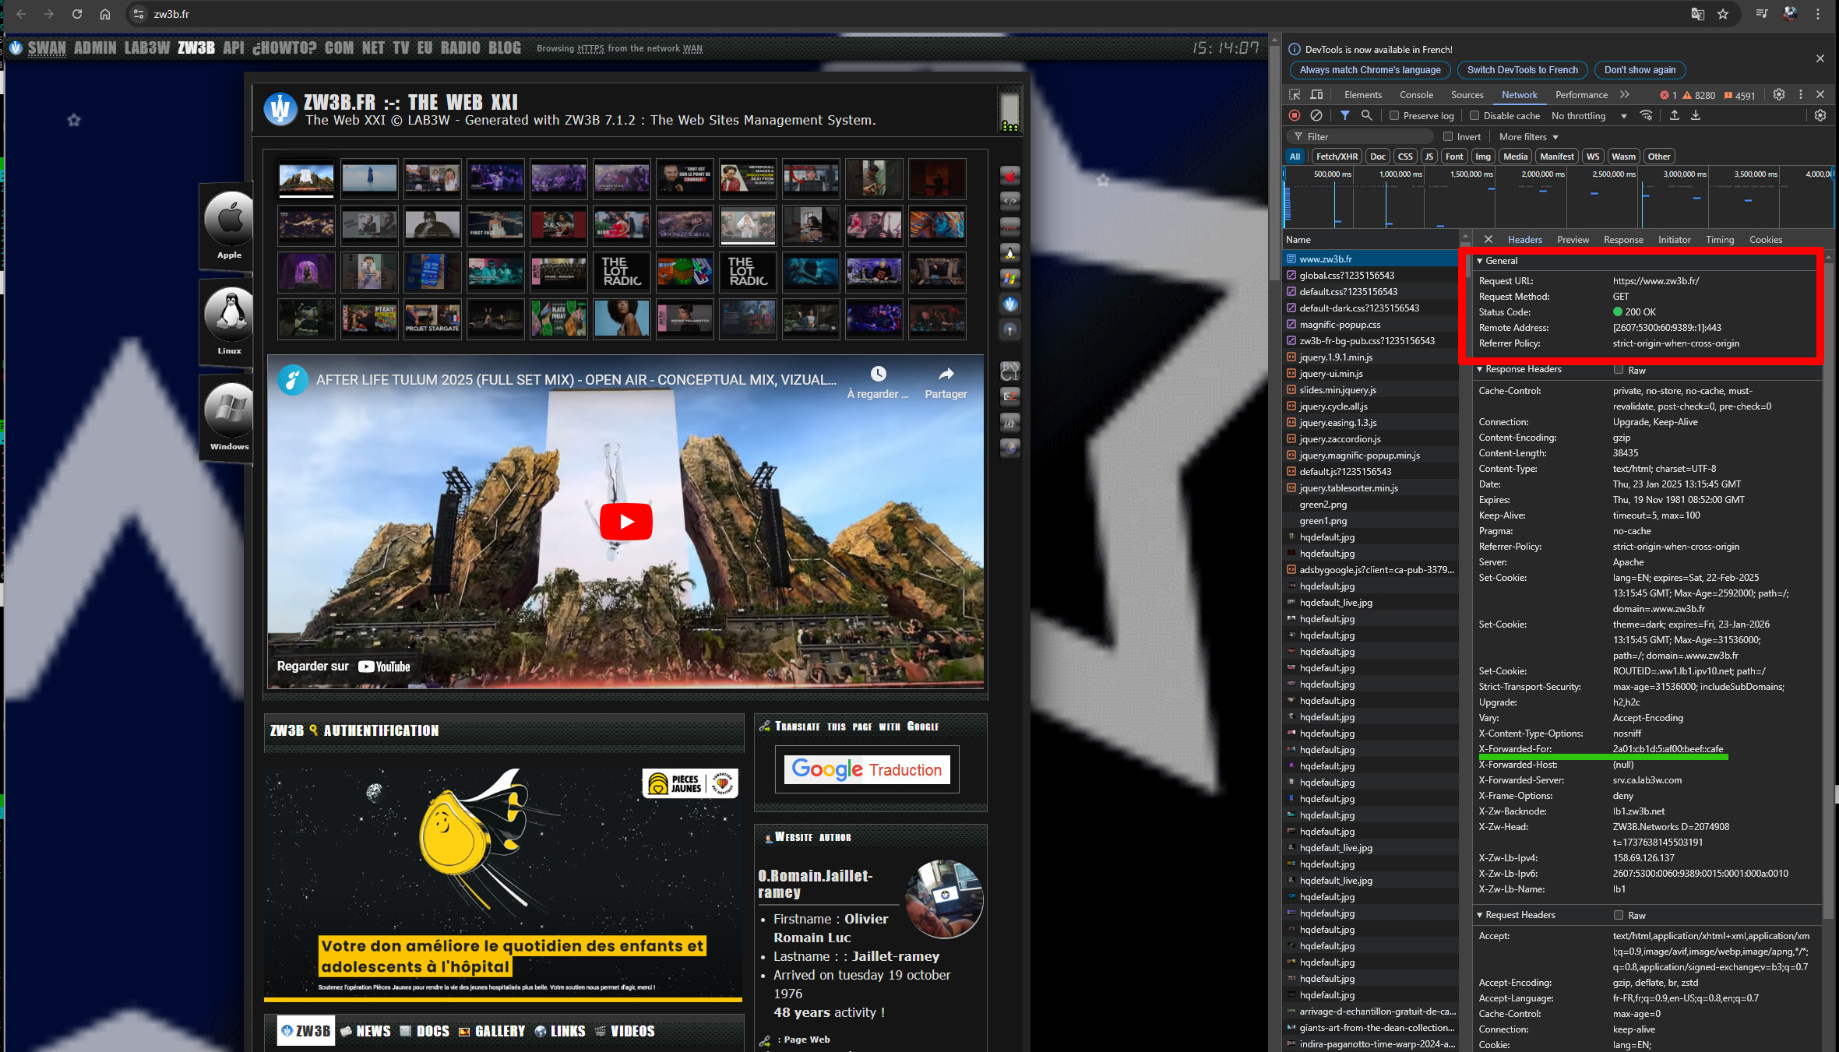Open the Preview tab of the request
The height and width of the screenshot is (1052, 1839).
click(1573, 240)
